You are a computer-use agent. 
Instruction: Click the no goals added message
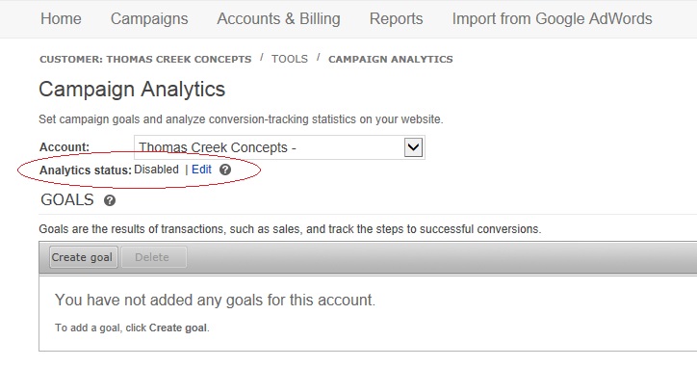[x=215, y=300]
